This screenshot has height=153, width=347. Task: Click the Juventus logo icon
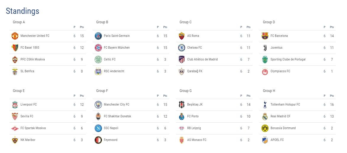[265, 48]
